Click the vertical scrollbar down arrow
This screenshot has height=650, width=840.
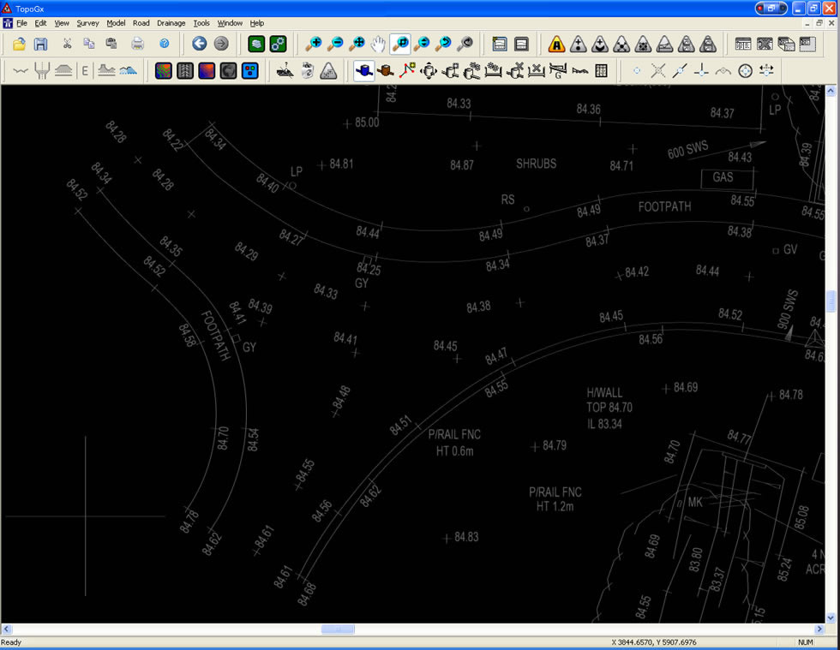(831, 617)
